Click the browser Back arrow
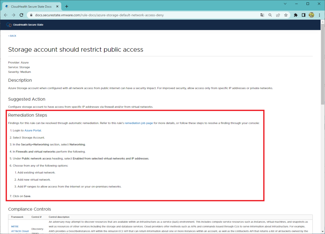The image size is (325, 234). [x=6, y=15]
